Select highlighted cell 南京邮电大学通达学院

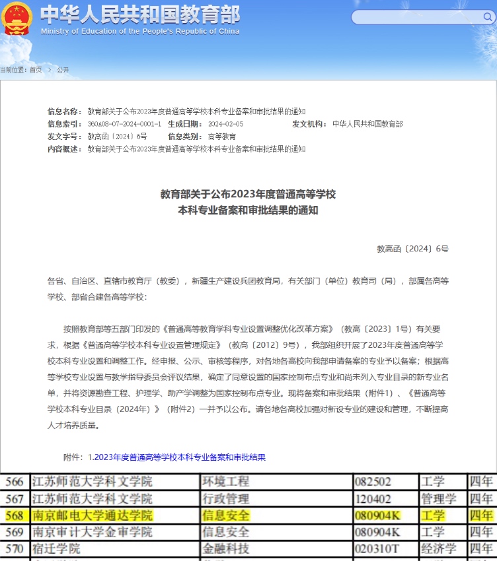92,515
